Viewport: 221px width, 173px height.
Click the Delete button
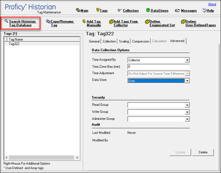pos(203,152)
